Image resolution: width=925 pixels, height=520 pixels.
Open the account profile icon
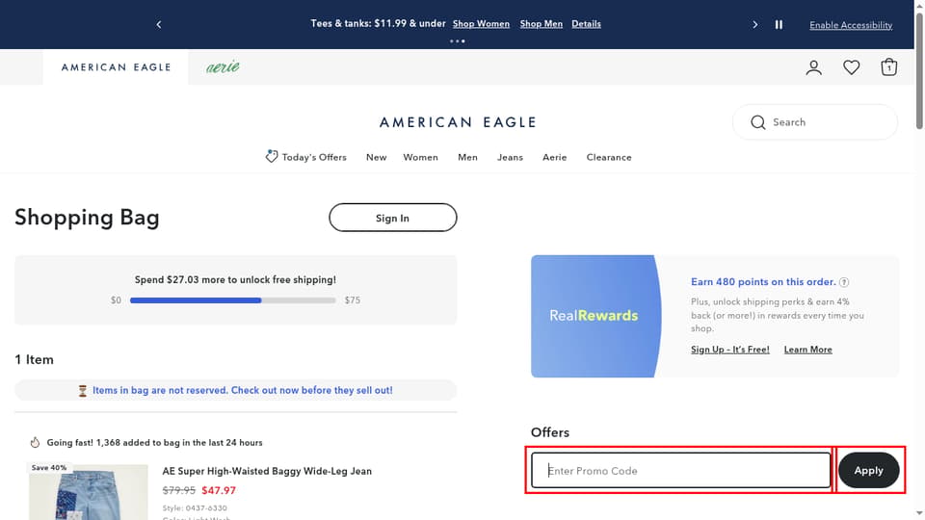tap(813, 67)
